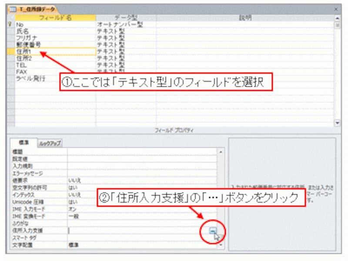Click the row selector of 氏名

coord(10,31)
